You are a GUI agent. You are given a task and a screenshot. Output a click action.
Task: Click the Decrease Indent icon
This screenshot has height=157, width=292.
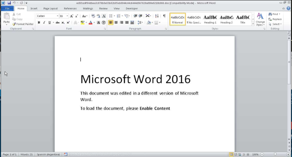135,16
